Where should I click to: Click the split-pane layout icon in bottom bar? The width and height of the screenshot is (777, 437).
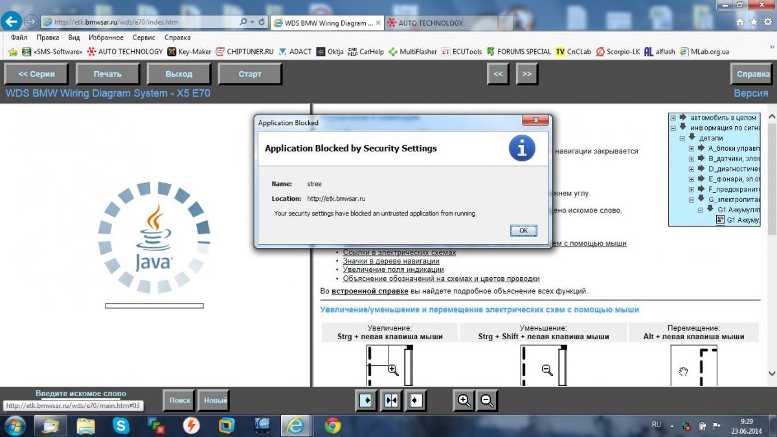[392, 401]
